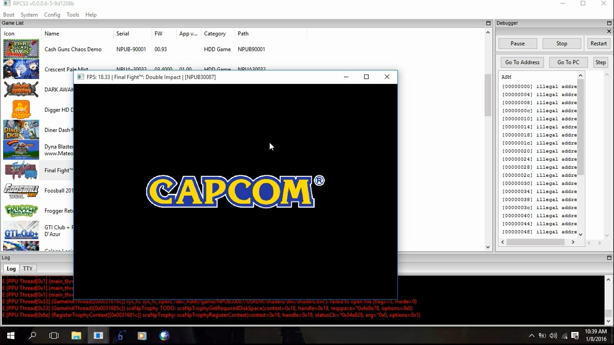Switch to the TTY tab
Viewport: 614px width, 345px height.
pos(28,269)
